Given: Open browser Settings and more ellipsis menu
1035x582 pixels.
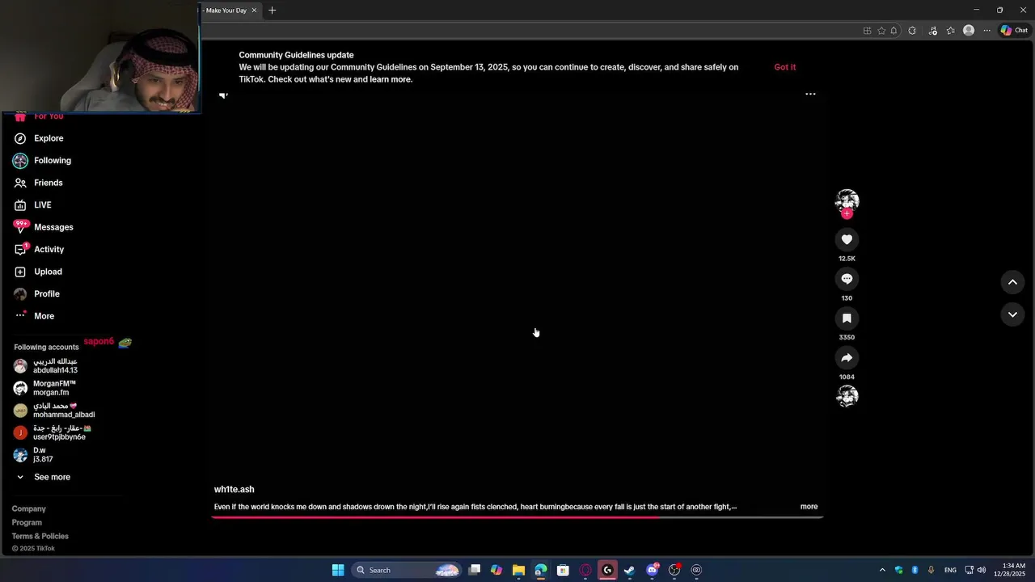Looking at the screenshot, I should click(987, 31).
